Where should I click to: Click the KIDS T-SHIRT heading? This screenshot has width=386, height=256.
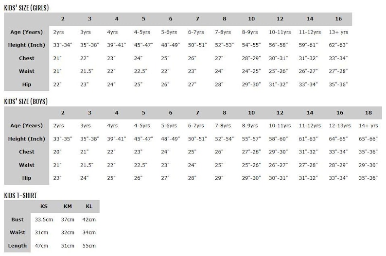tap(20, 195)
